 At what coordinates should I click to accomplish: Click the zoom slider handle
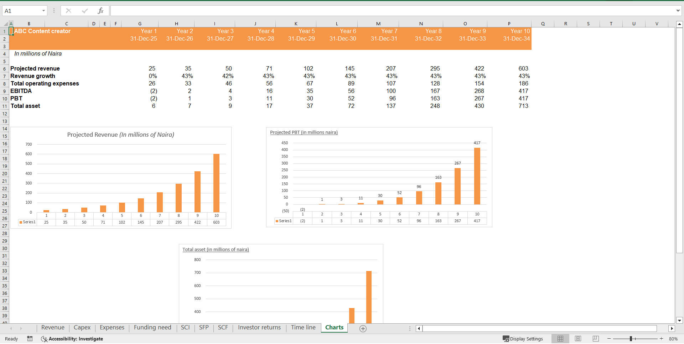coord(631,339)
